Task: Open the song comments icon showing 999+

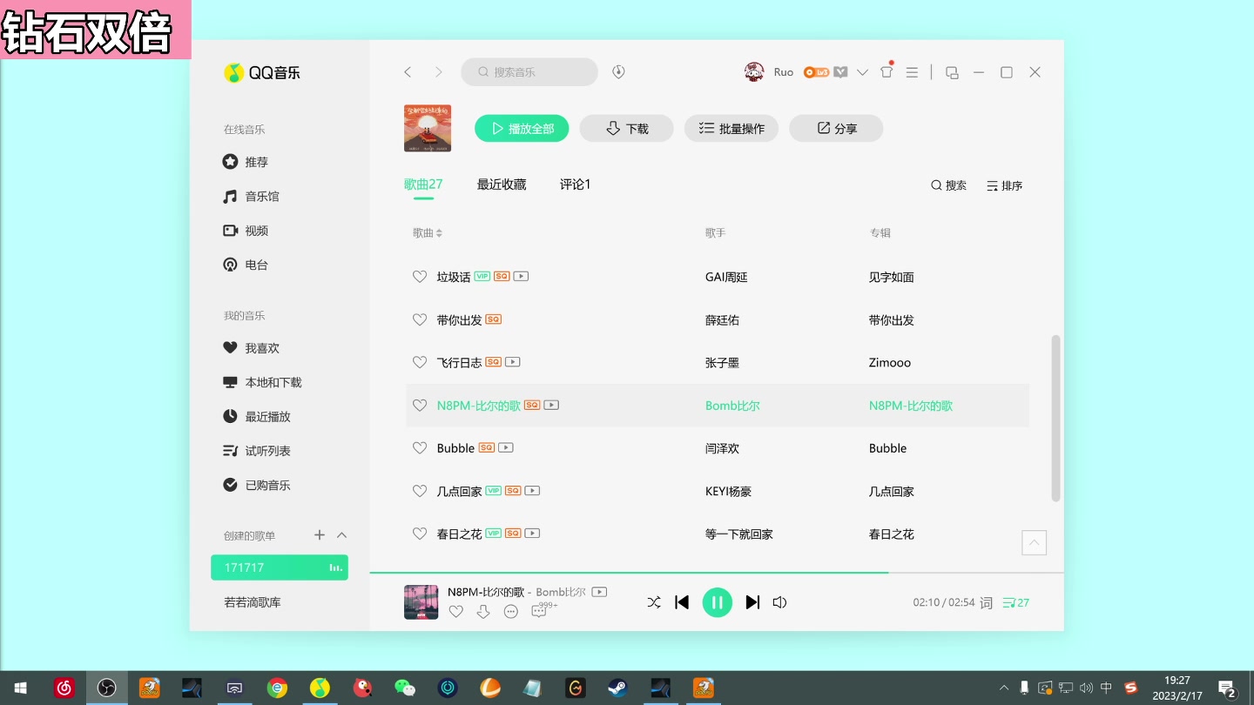Action: tap(540, 610)
